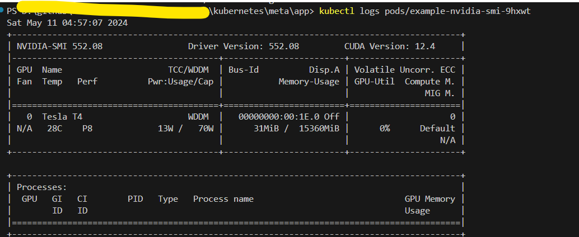Image resolution: width=579 pixels, height=237 pixels.
Task: Click the GPU Memory column header
Action: pos(429,199)
